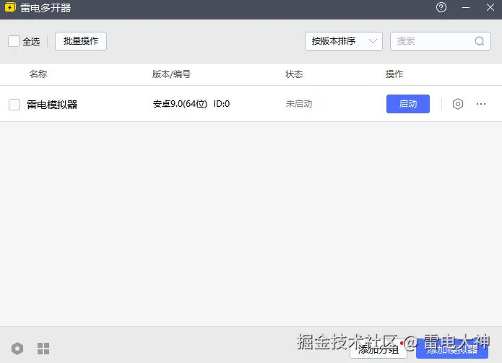Check the 雷电模拟器 row checkbox
This screenshot has width=502, height=363.
(14, 104)
